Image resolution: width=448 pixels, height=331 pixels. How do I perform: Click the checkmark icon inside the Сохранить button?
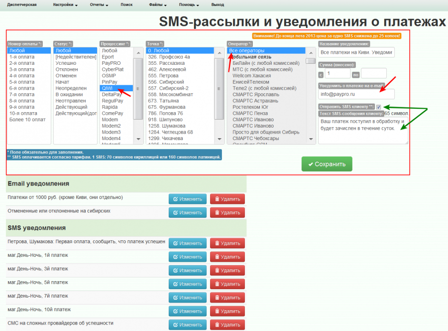coord(310,164)
